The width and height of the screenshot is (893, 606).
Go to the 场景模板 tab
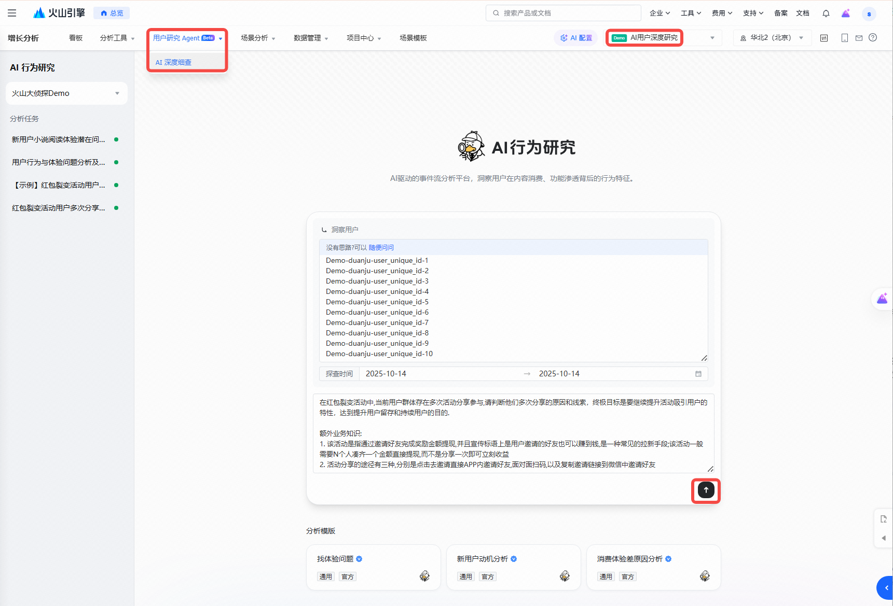[413, 38]
